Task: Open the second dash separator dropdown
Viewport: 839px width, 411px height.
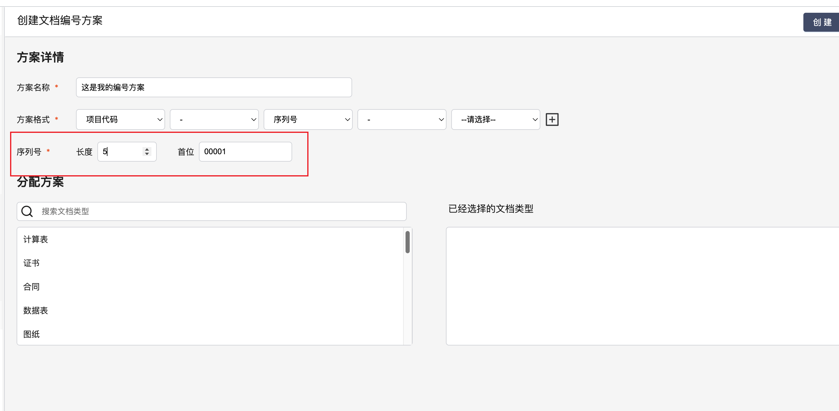Action: 402,120
